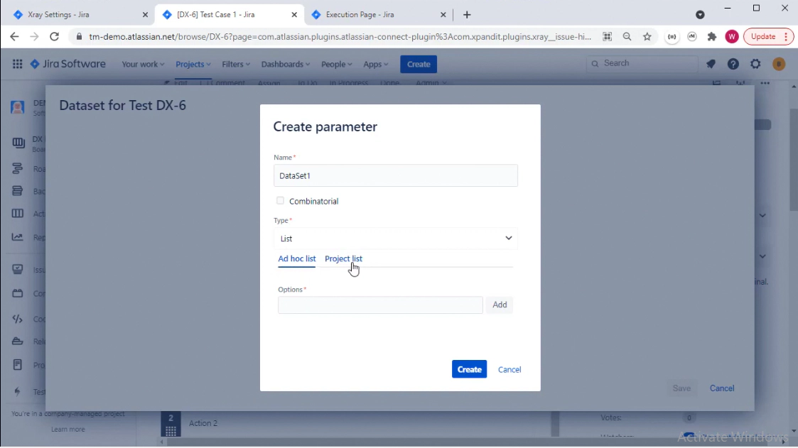Open the Issues section in the sidebar

(x=18, y=269)
